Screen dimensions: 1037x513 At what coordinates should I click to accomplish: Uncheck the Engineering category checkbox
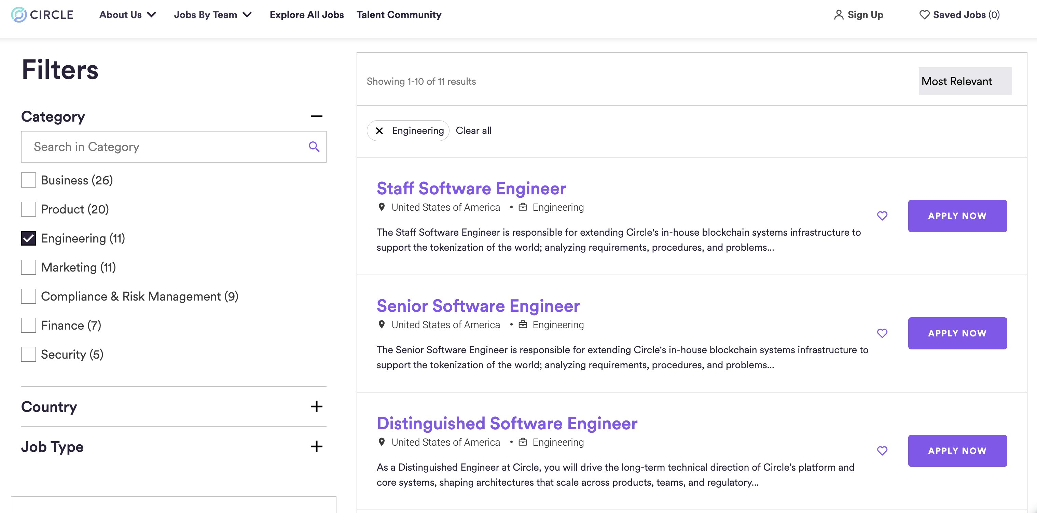pos(29,238)
